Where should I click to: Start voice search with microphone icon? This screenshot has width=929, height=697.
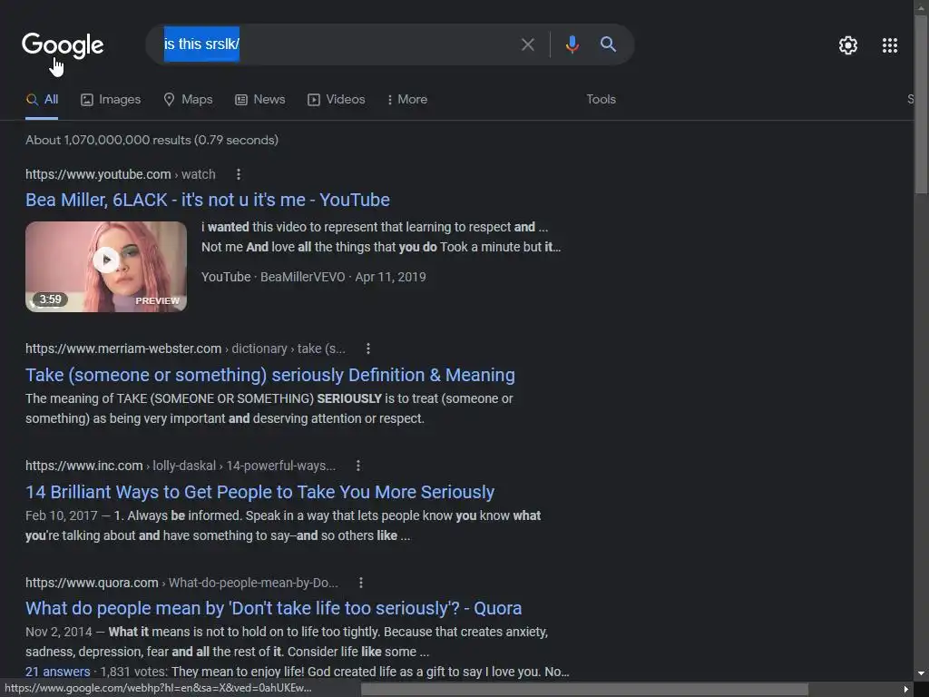tap(572, 44)
